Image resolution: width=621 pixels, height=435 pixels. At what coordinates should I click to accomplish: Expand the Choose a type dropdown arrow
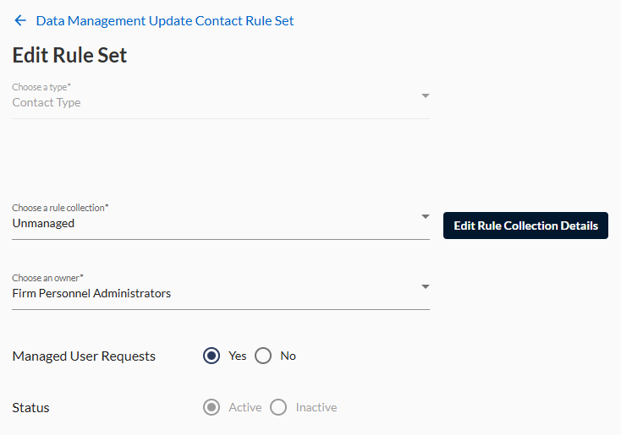click(x=426, y=95)
